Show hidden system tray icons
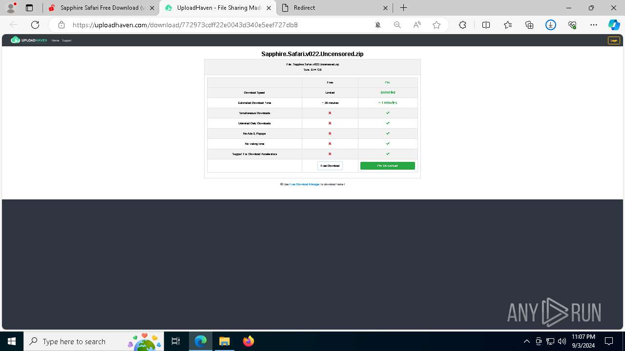Screen dimensions: 625x351 (x=526, y=341)
